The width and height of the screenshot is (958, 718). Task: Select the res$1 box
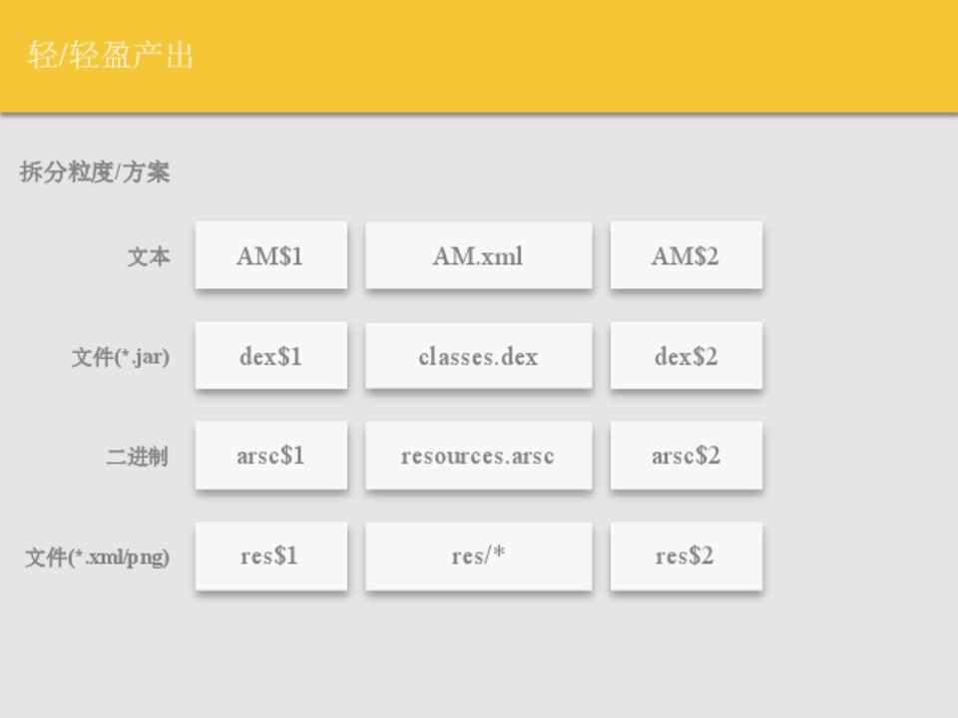coord(270,555)
